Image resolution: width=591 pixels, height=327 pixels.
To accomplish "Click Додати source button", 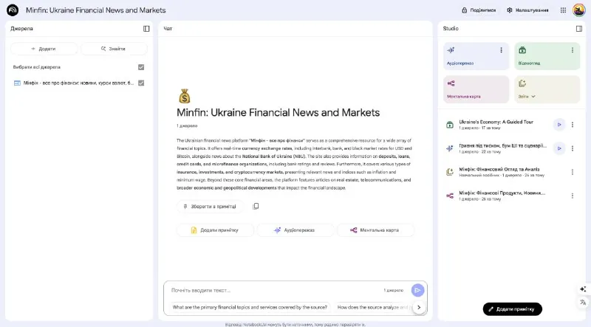I will click(x=44, y=49).
